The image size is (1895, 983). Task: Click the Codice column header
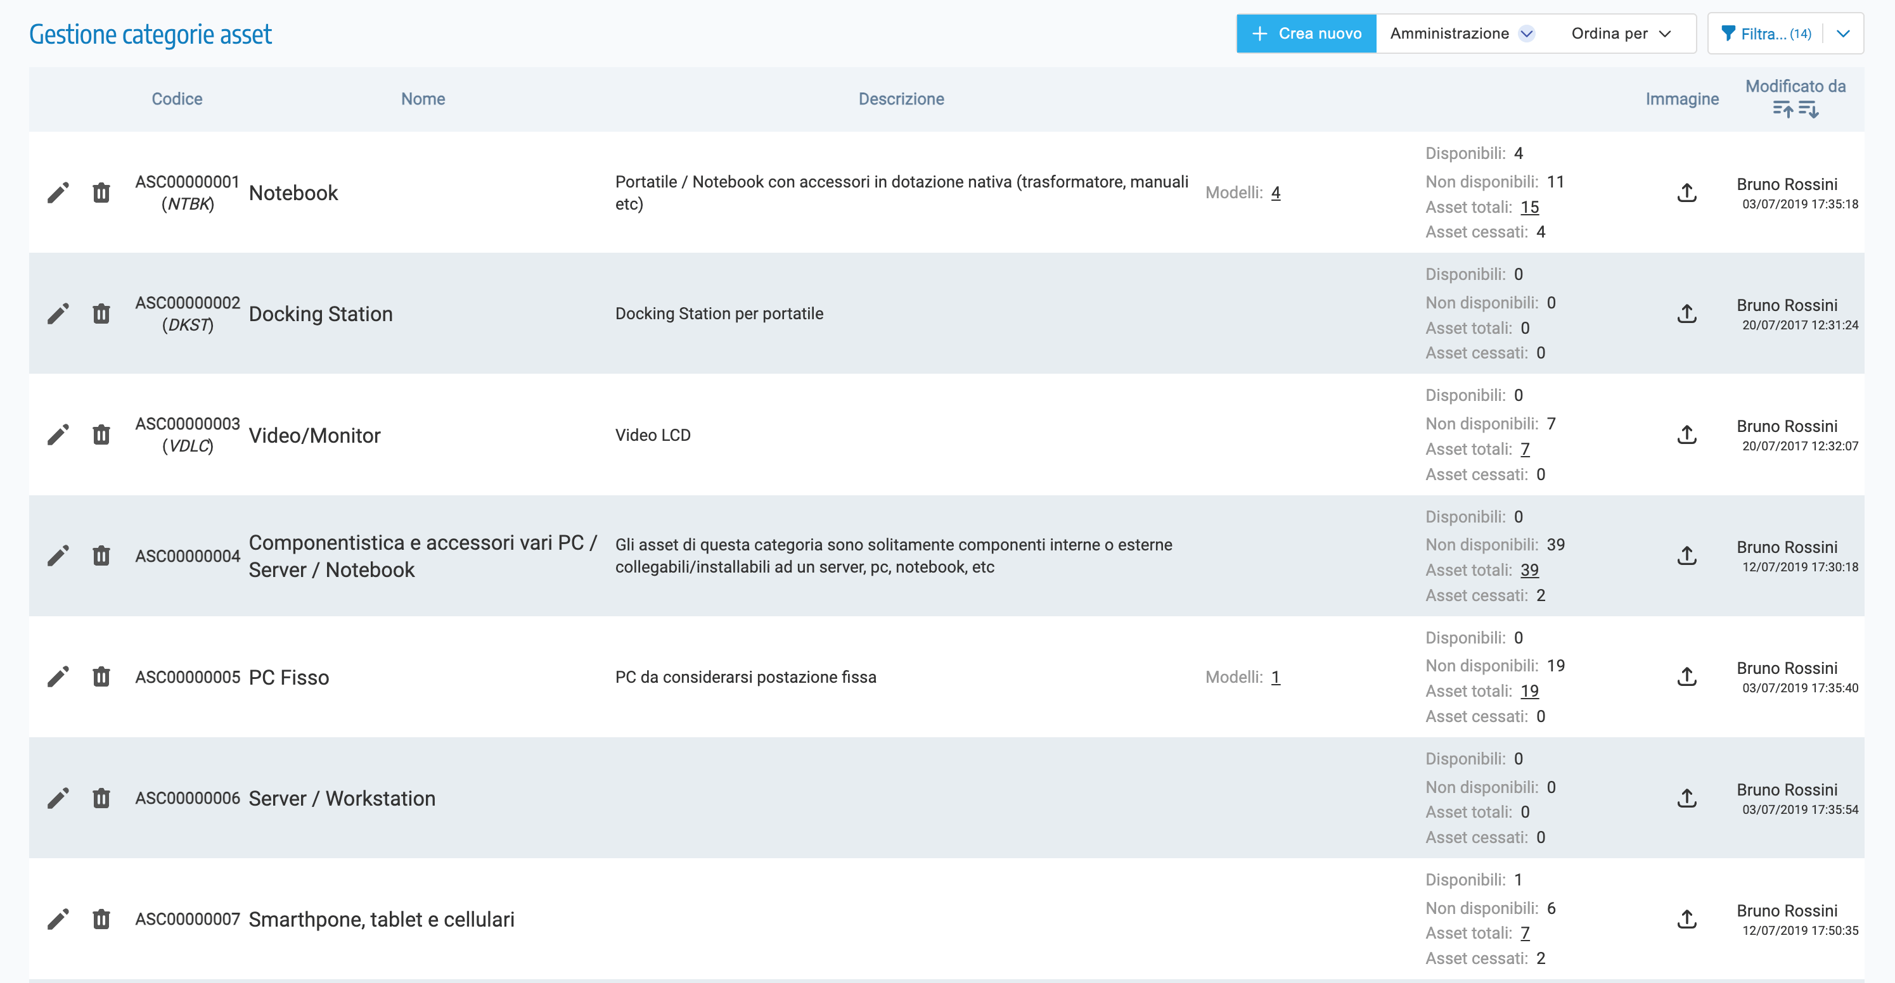pyautogui.click(x=177, y=99)
